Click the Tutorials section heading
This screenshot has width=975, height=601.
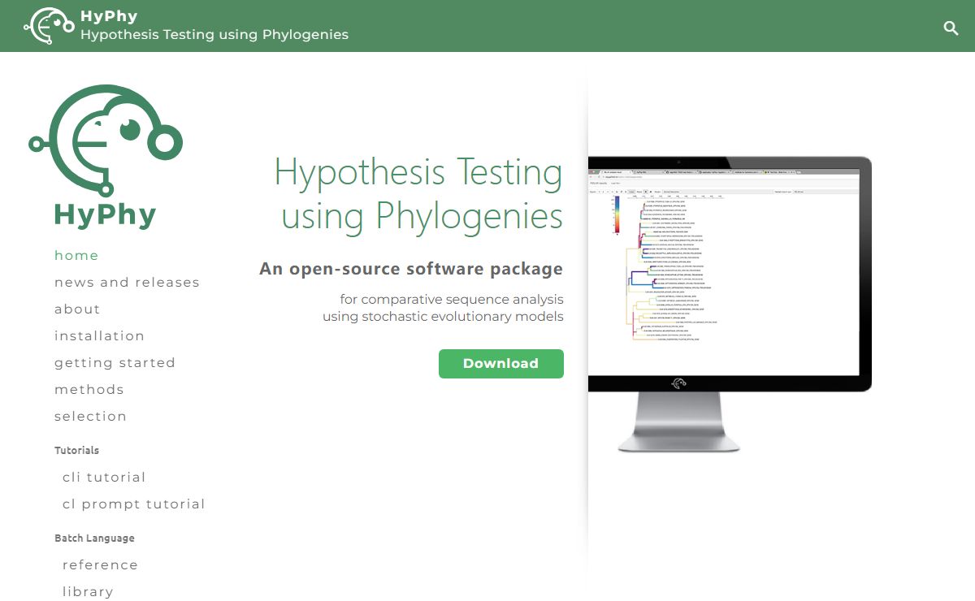pos(76,450)
